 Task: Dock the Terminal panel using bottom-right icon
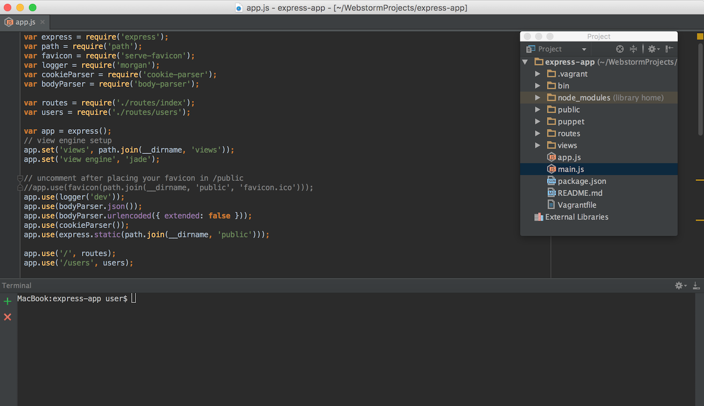(696, 285)
